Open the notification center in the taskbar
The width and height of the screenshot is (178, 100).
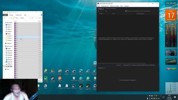(175, 97)
